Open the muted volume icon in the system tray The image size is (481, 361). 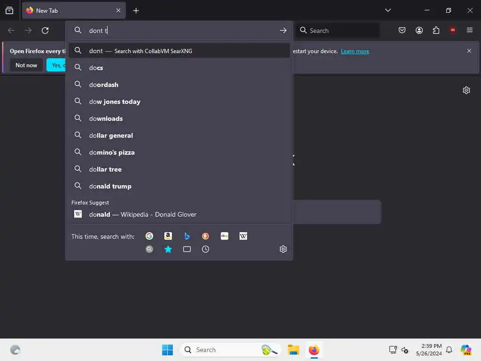point(404,350)
